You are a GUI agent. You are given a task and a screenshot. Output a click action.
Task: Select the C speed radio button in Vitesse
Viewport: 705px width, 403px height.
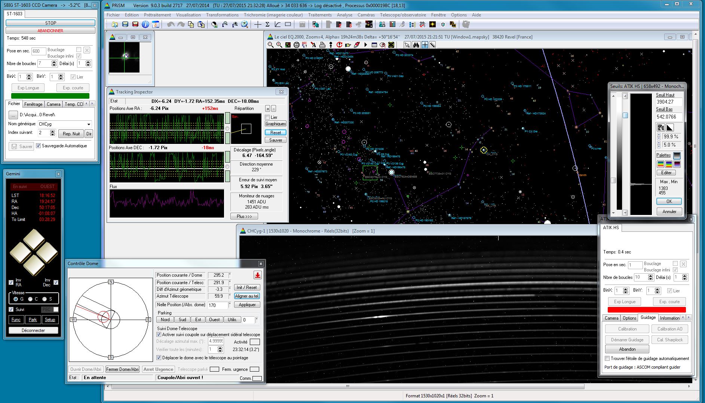[x=30, y=299]
